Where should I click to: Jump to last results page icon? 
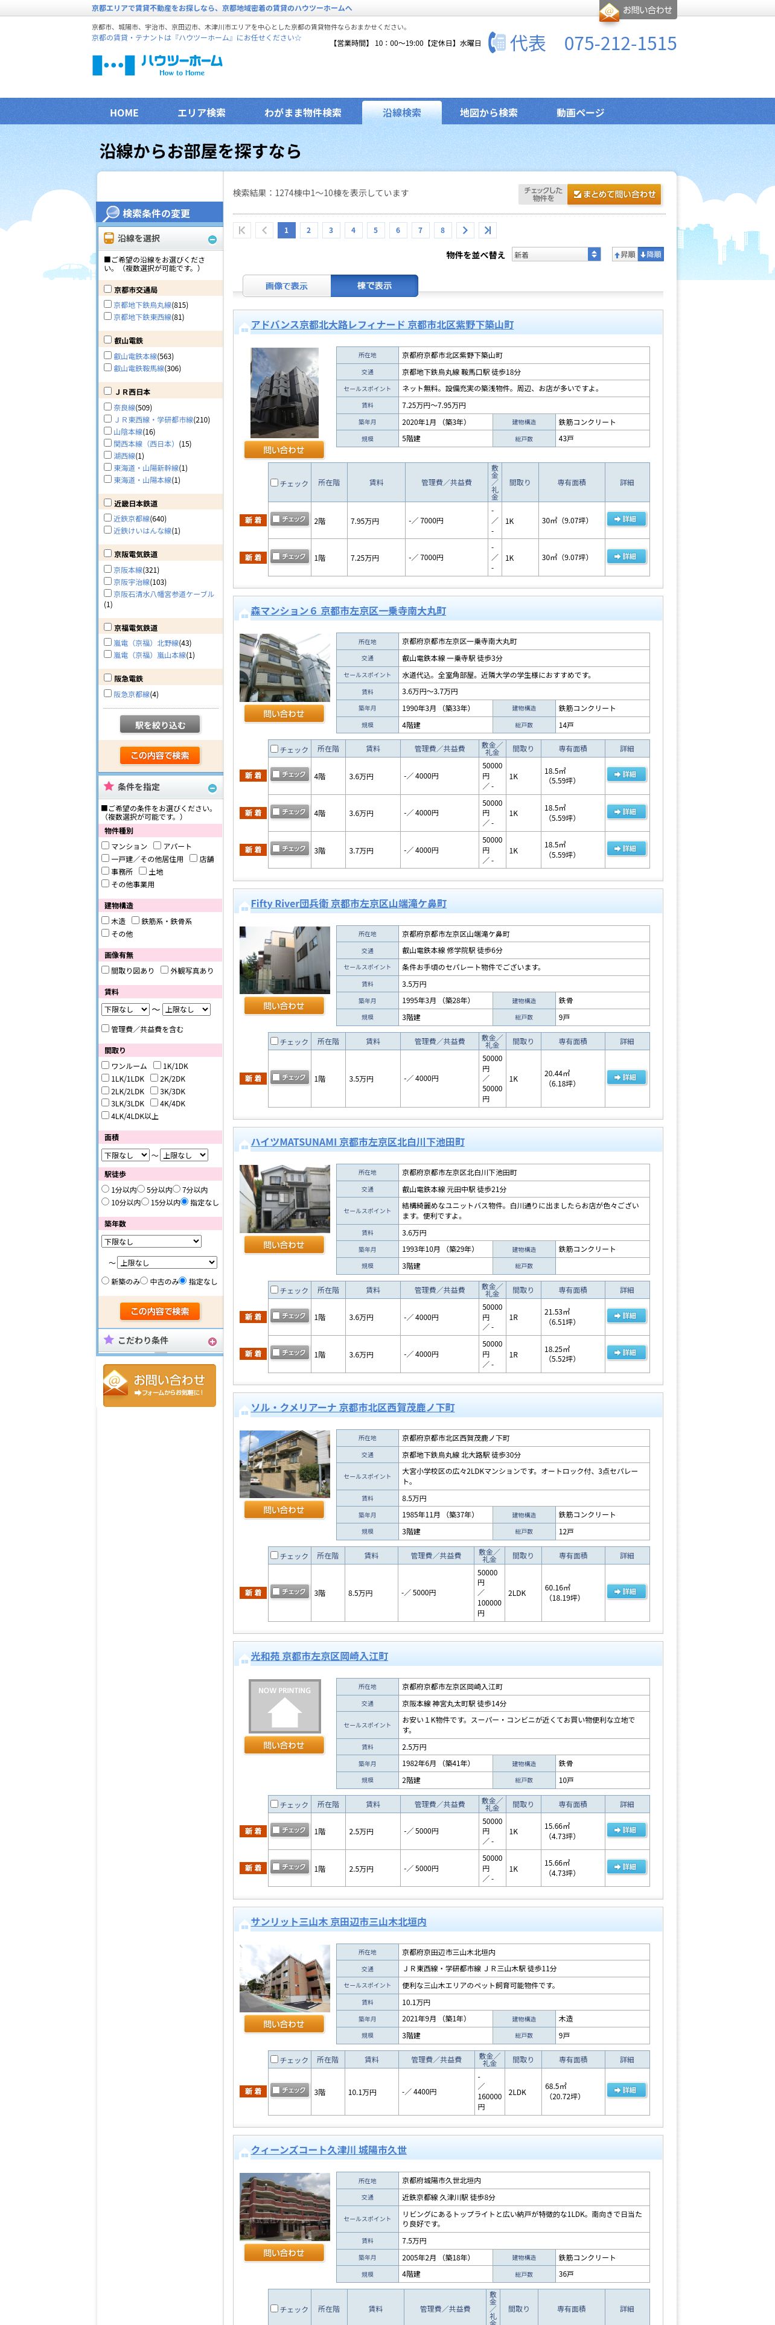pyautogui.click(x=487, y=230)
